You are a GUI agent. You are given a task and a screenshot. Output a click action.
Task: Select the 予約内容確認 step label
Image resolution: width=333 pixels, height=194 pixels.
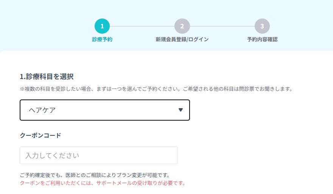click(x=262, y=39)
